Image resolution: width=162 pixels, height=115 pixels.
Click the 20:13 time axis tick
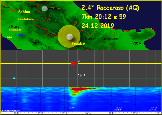coord(64,113)
